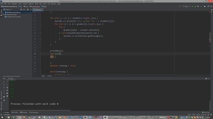The height and width of the screenshot is (119, 213).
Task: Click UTF-8 encoding in status bar
Action: click(198, 115)
